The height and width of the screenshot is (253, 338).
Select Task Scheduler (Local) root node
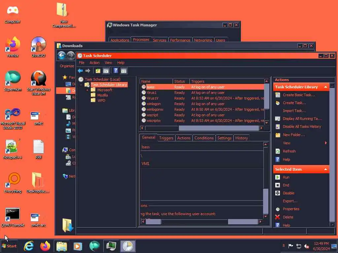[103, 79]
